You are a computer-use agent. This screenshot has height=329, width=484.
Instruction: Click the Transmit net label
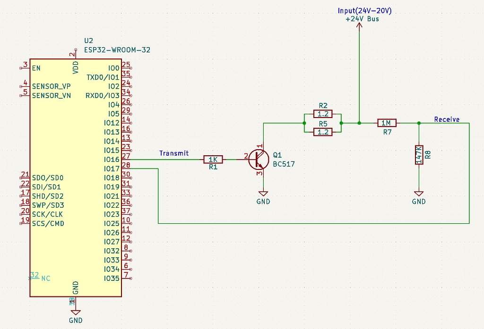click(173, 153)
